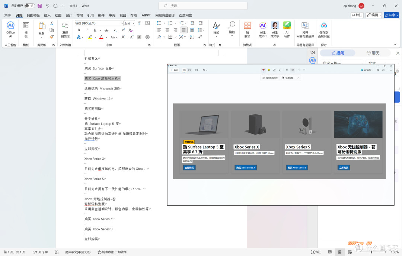Click the 搜索 search box in title bar

[x=203, y=6]
